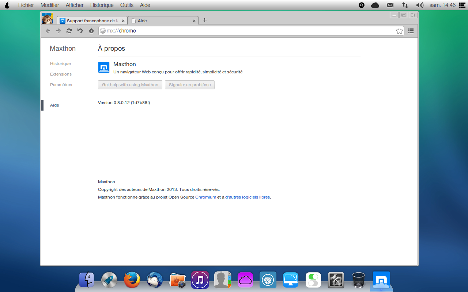This screenshot has height=292, width=468.
Task: Open Finder in the dock
Action: [x=87, y=280]
